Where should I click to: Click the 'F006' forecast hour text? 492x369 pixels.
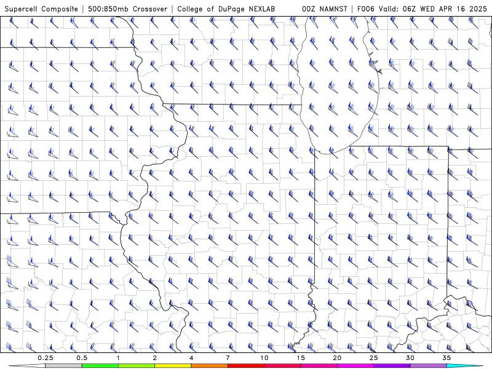pyautogui.click(x=366, y=9)
